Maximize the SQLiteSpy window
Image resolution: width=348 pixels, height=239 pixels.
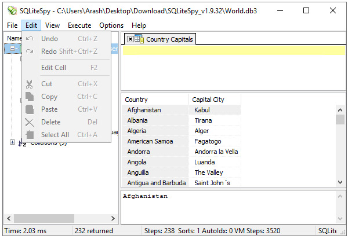(x=306, y=10)
